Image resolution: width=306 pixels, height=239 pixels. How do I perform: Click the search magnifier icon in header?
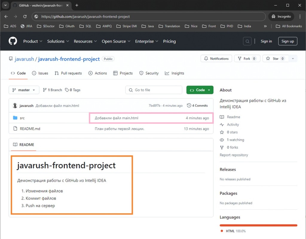click(x=247, y=41)
